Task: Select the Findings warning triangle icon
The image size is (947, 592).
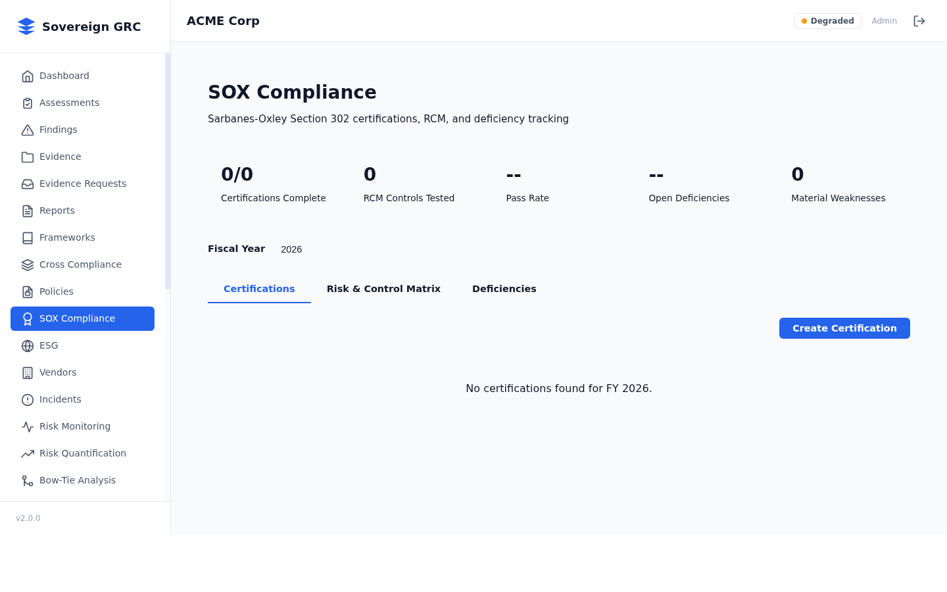Action: [28, 130]
